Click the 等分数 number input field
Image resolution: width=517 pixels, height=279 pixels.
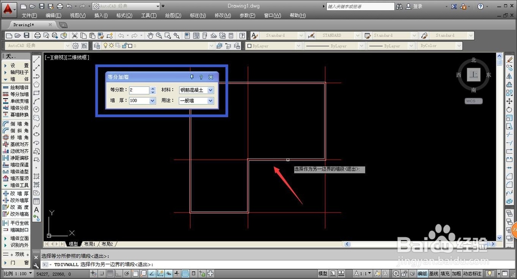click(139, 90)
